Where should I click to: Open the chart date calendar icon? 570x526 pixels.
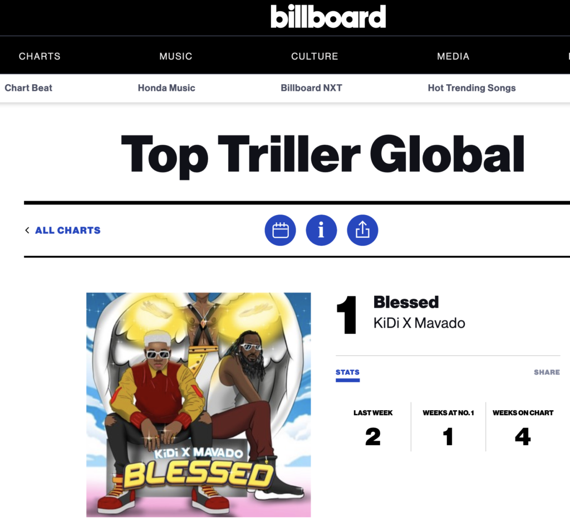point(281,230)
